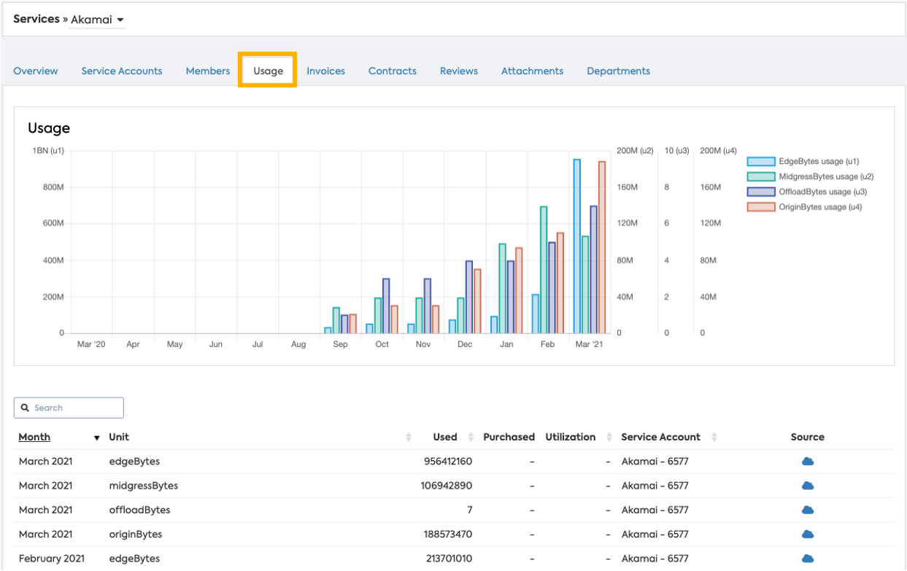Switch to the Contracts tab

pos(393,71)
